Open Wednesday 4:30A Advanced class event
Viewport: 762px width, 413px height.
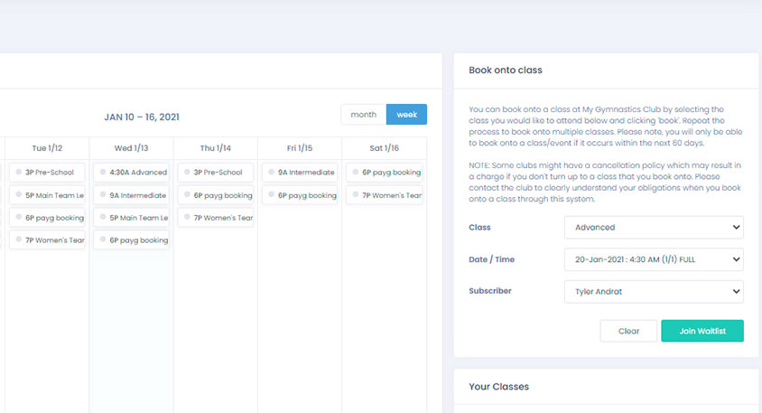132,172
